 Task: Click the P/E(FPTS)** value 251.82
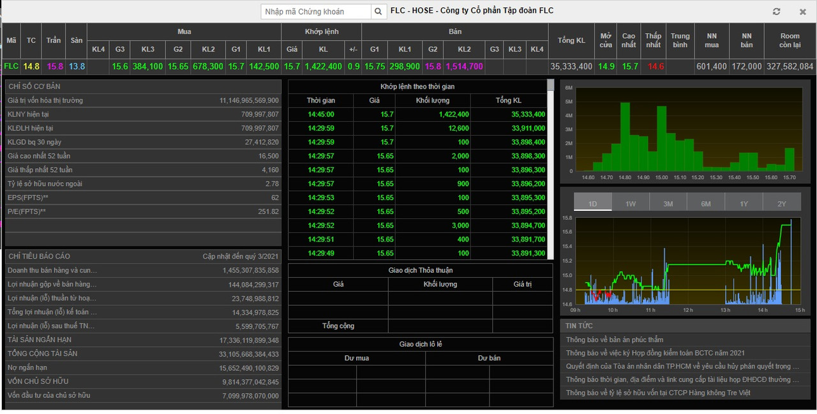(268, 211)
